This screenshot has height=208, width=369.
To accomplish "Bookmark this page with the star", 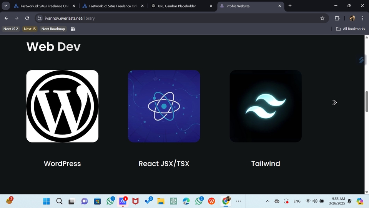I will pyautogui.click(x=322, y=18).
